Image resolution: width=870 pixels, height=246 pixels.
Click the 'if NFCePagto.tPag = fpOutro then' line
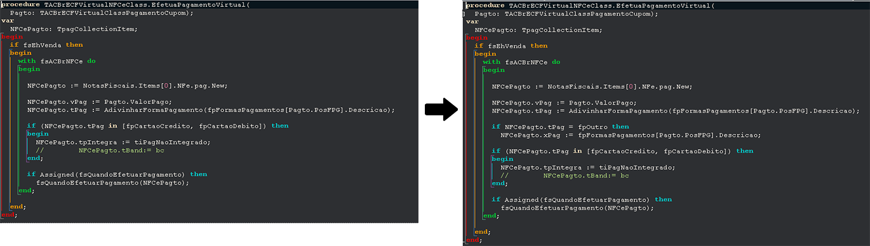click(x=561, y=127)
